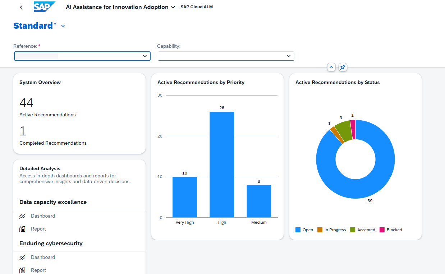This screenshot has width=445, height=274.
Task: Open Dashboard link under Data capacity excellence
Action: point(43,216)
